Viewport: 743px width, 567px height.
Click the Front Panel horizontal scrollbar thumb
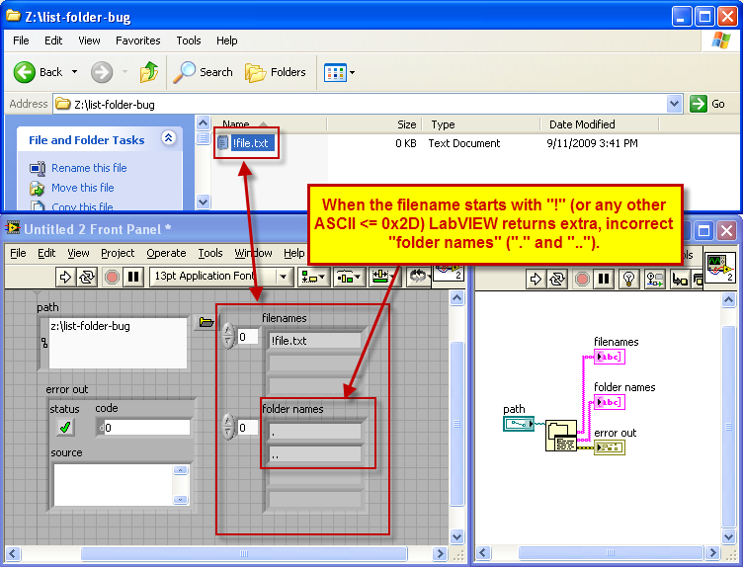click(x=244, y=553)
